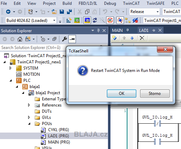Open the Project menu

[49, 3]
